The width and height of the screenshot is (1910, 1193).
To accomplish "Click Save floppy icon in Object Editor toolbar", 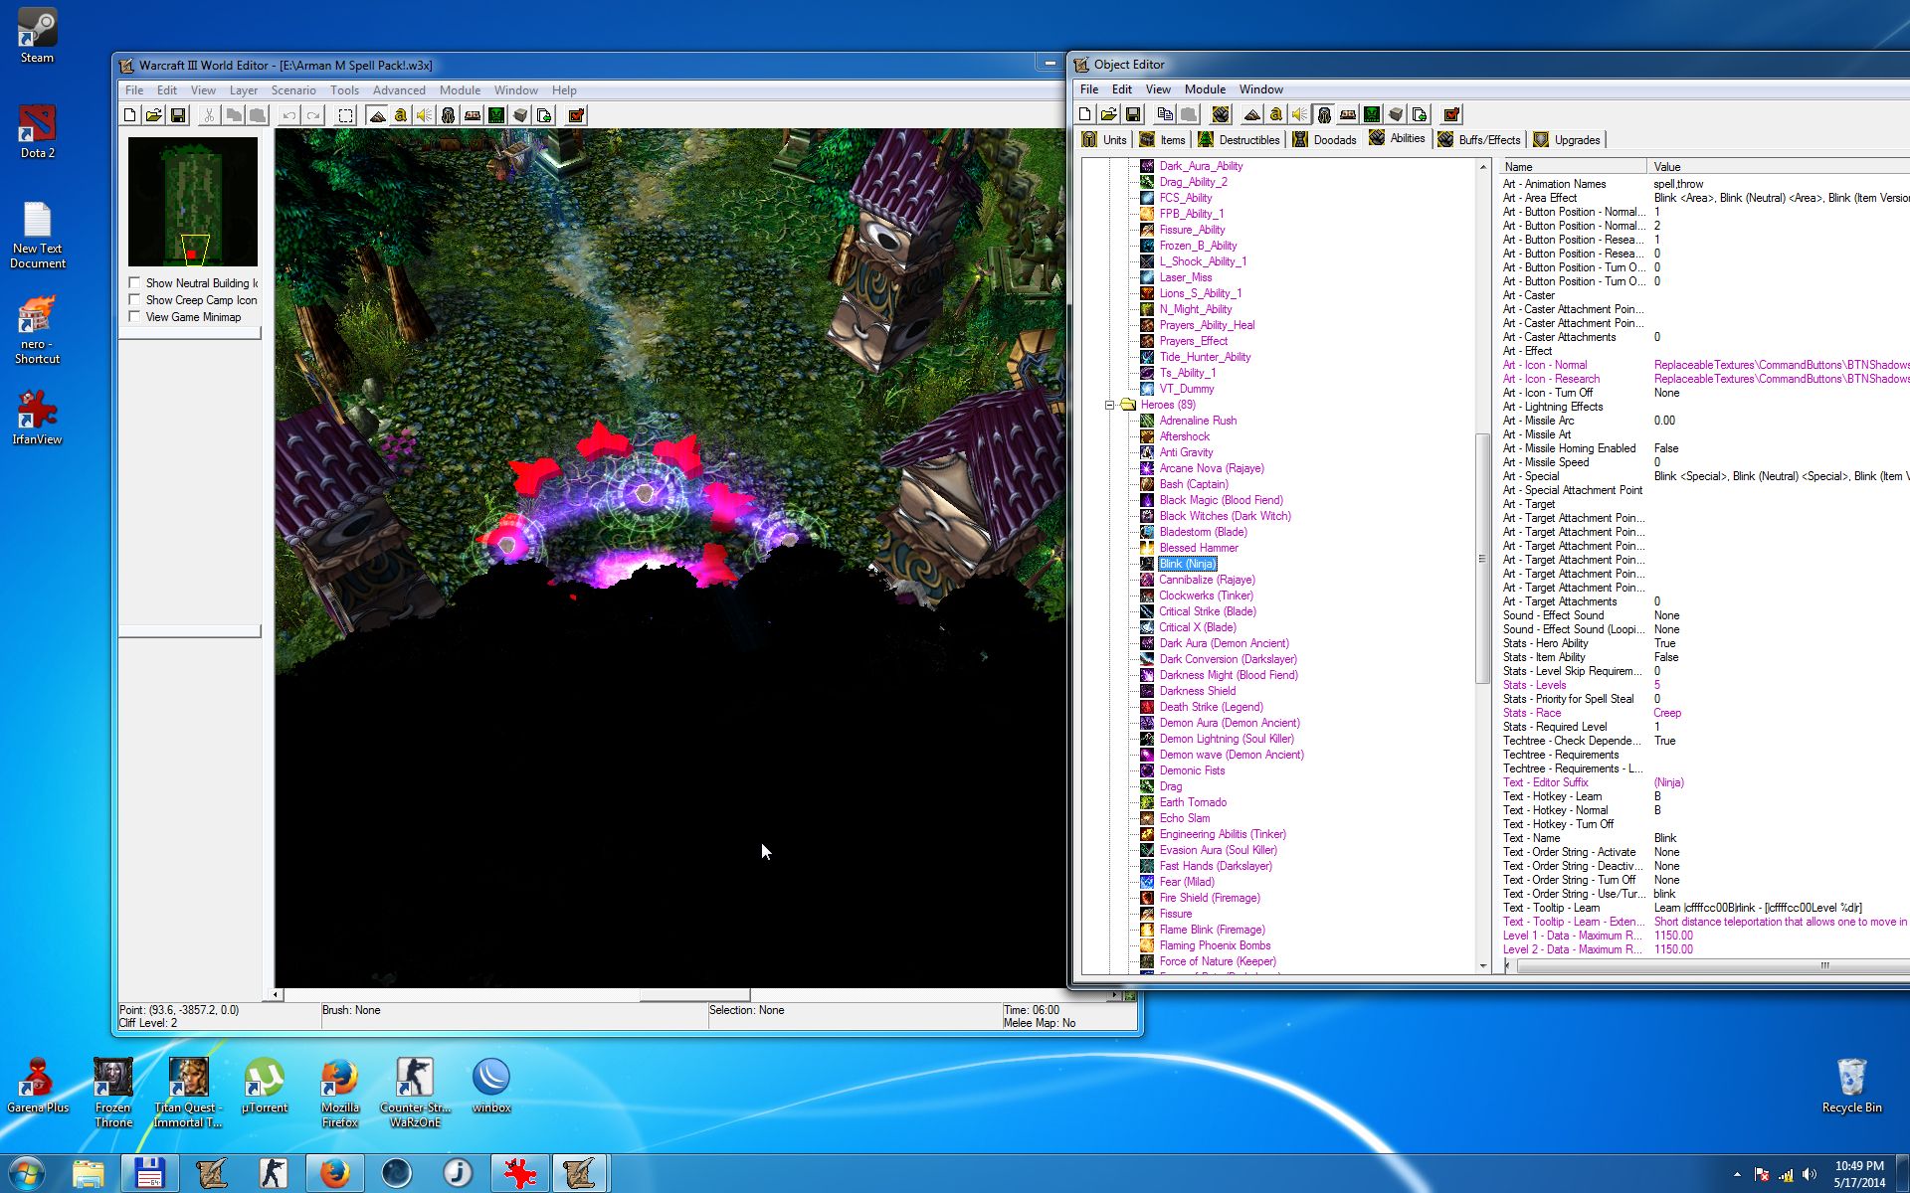I will pyautogui.click(x=1133, y=114).
